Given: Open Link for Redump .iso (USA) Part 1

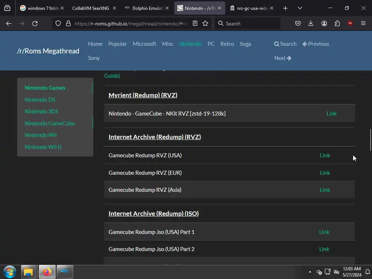Looking at the screenshot, I should pos(324,232).
